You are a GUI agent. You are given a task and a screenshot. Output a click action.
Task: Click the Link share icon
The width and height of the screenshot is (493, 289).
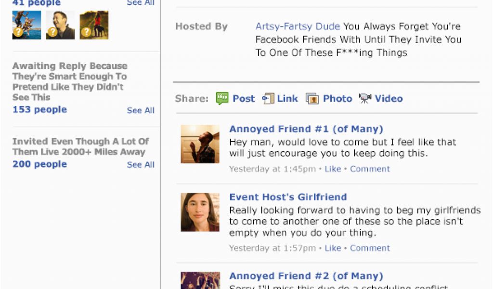click(268, 98)
